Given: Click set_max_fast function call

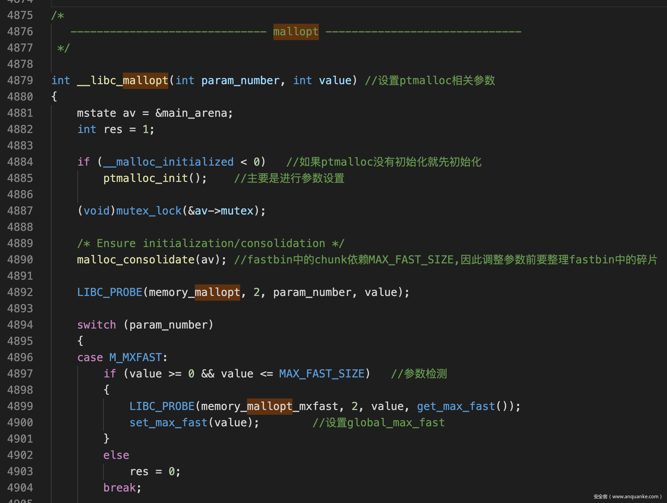Looking at the screenshot, I should click(x=168, y=423).
